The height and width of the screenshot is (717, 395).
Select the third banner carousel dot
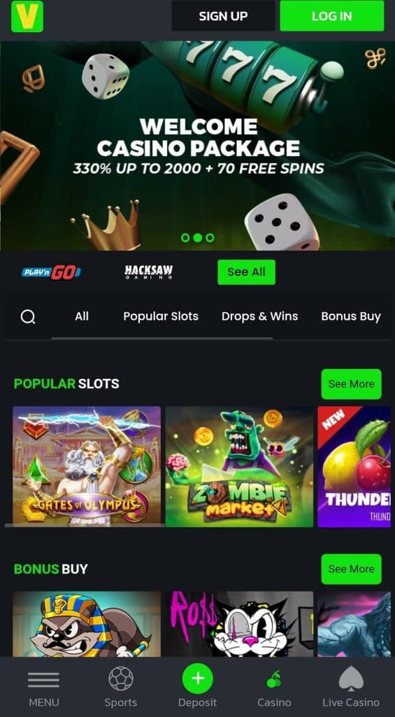click(x=210, y=238)
